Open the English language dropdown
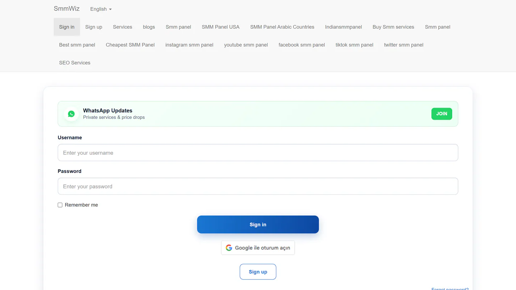 (x=101, y=9)
